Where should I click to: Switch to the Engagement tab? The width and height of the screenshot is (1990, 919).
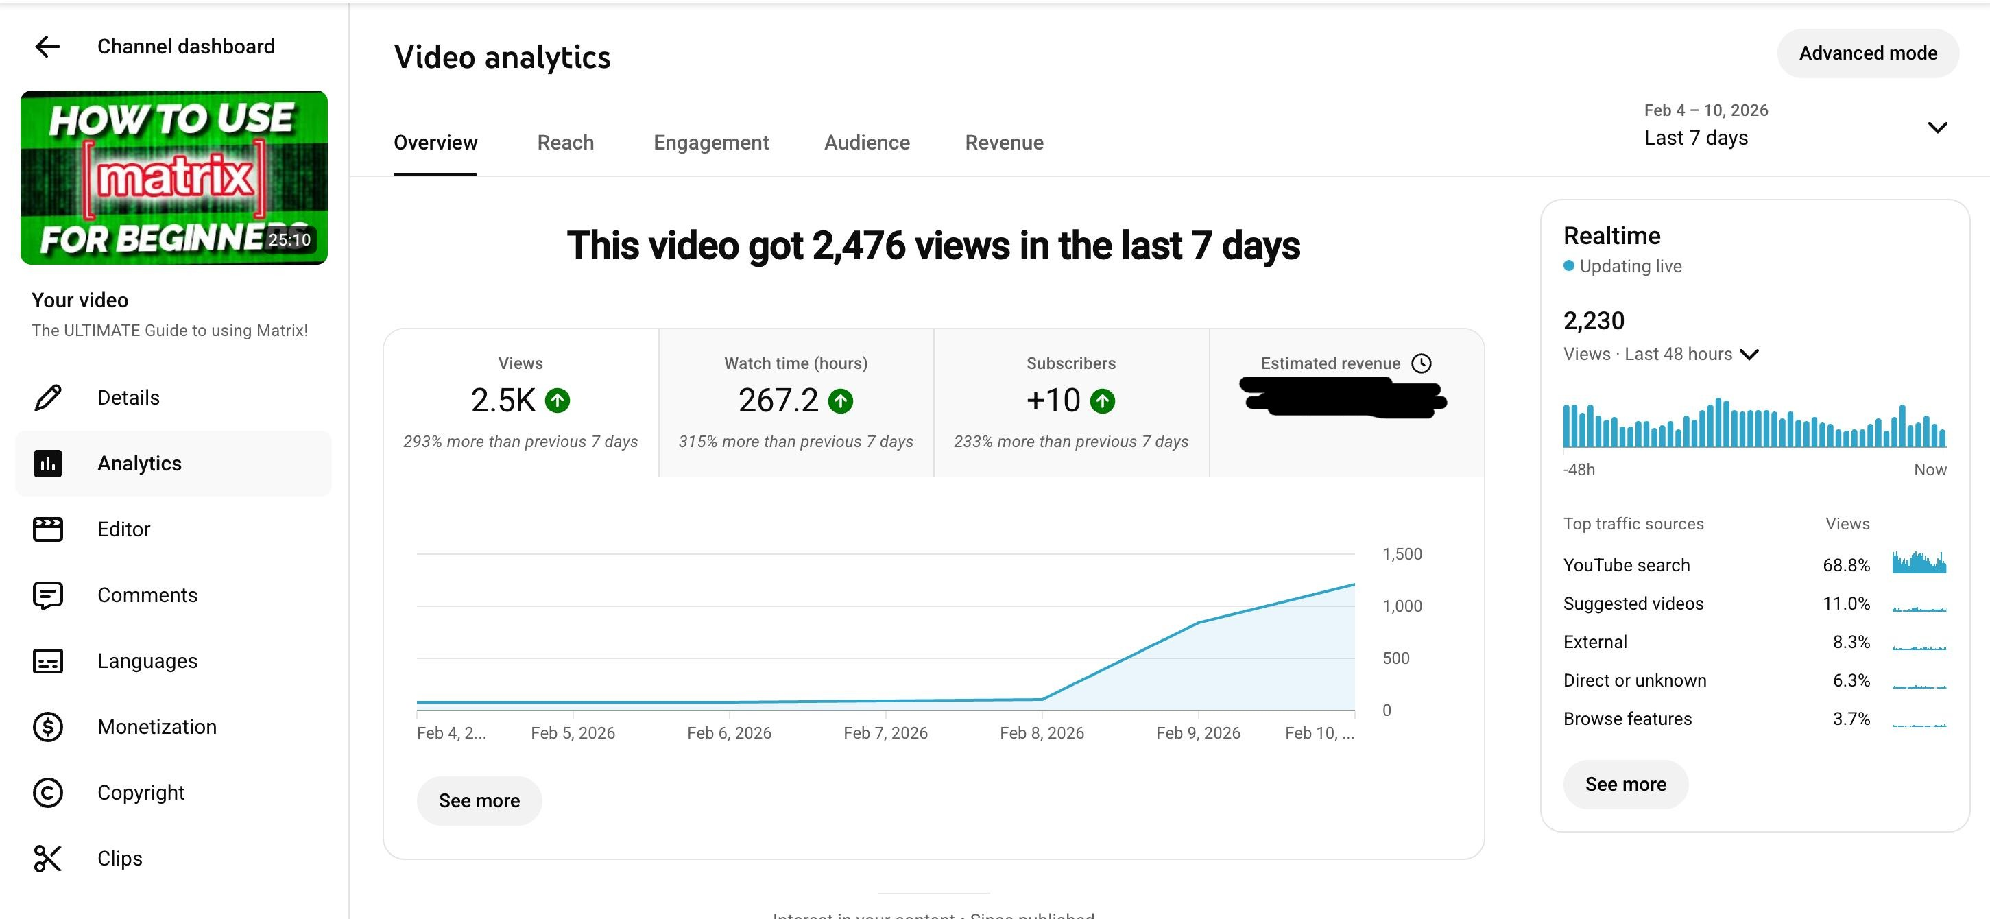coord(710,142)
